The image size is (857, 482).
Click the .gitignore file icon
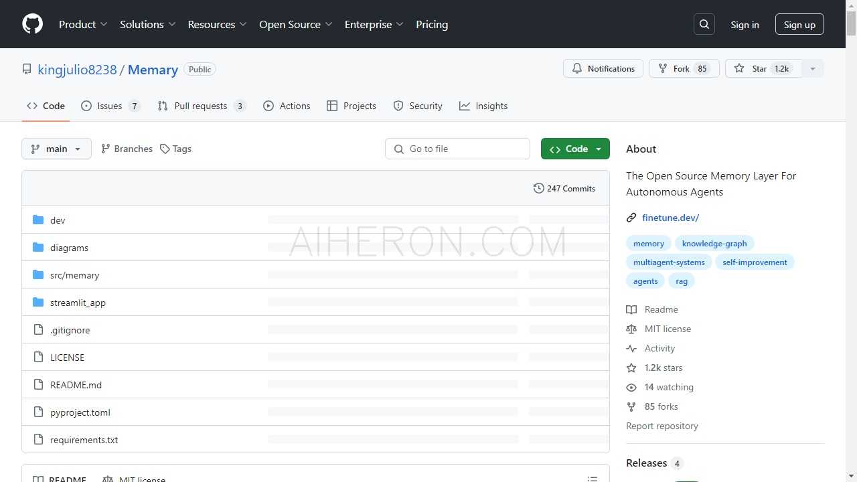(38, 329)
